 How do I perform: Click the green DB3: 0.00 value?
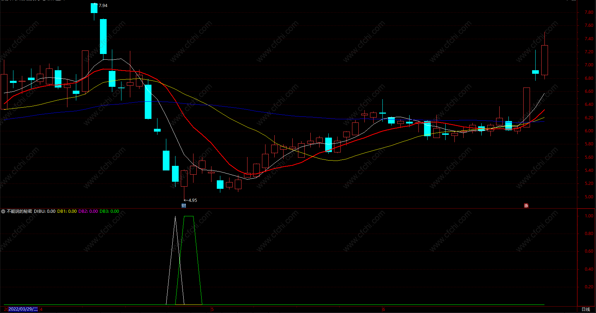pyautogui.click(x=109, y=211)
